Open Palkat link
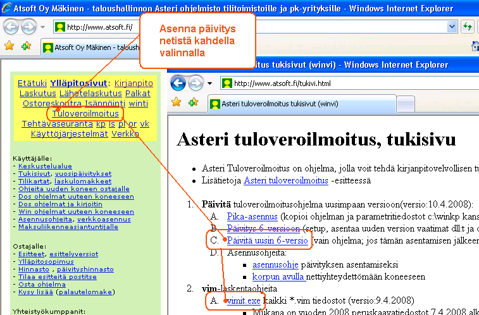The image size is (479, 315). pyautogui.click(x=138, y=94)
